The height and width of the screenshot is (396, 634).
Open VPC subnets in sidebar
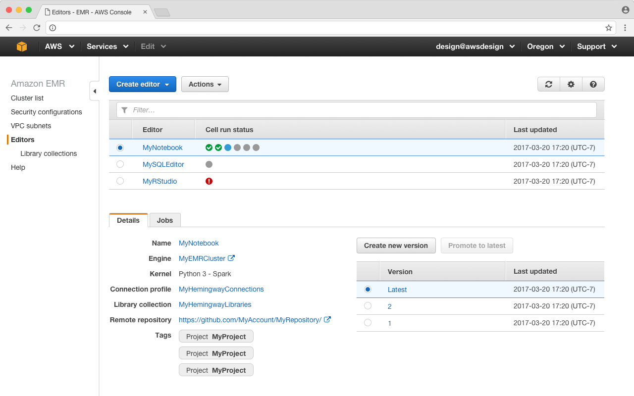31,126
